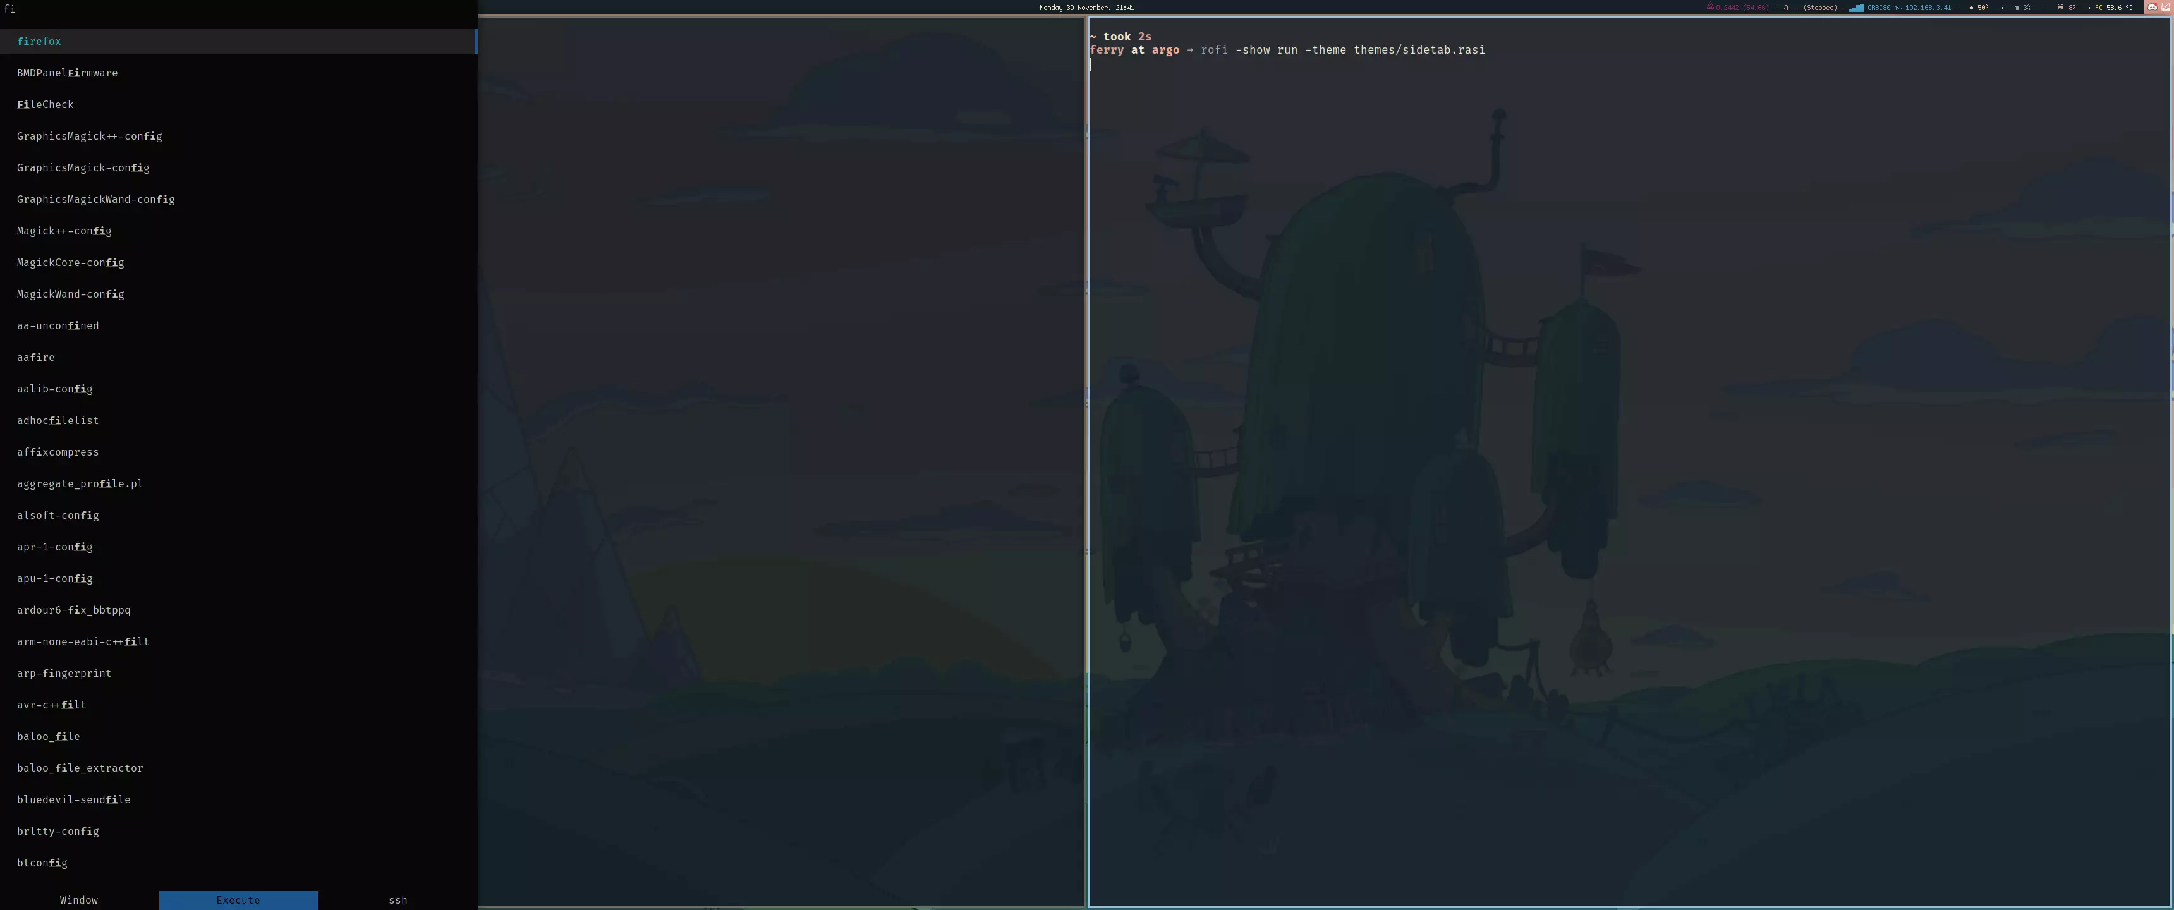Select MagickWand-config entry
Image resolution: width=2174 pixels, height=910 pixels.
point(238,294)
